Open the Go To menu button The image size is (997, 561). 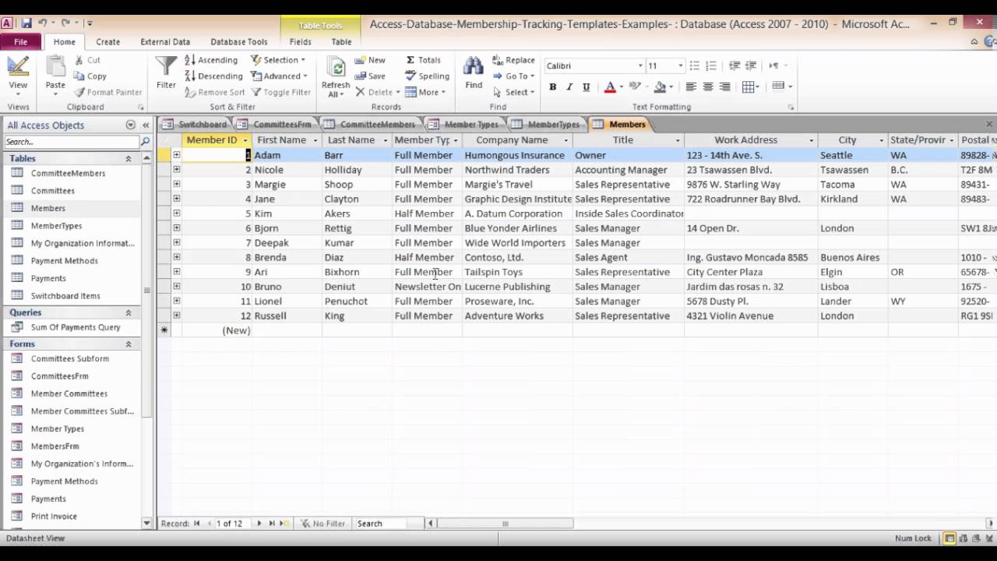[x=513, y=76]
